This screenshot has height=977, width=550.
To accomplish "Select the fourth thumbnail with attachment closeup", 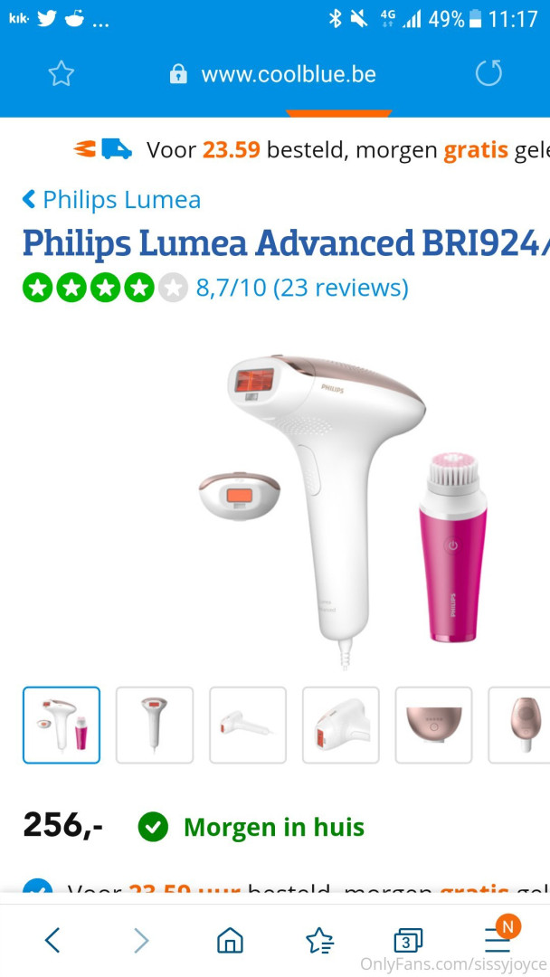I will pyautogui.click(x=341, y=725).
